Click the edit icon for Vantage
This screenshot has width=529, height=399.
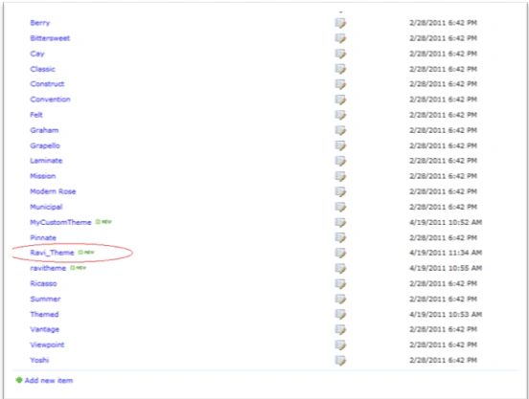click(340, 330)
